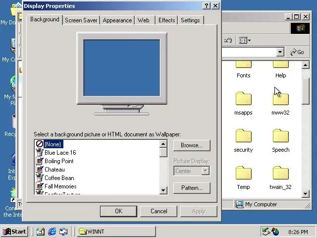Click the My Computer status bar icon
Screen dimensions: 317x238
click(x=239, y=204)
